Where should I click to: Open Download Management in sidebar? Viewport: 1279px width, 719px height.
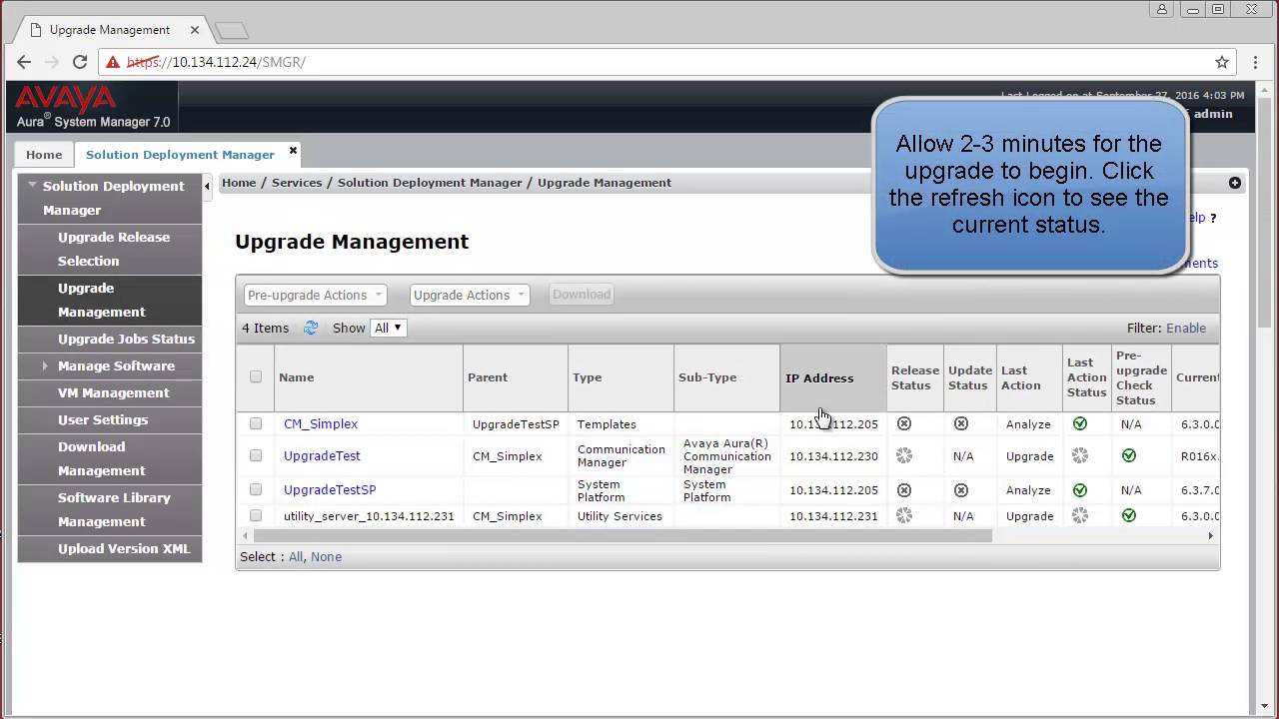tap(110, 458)
